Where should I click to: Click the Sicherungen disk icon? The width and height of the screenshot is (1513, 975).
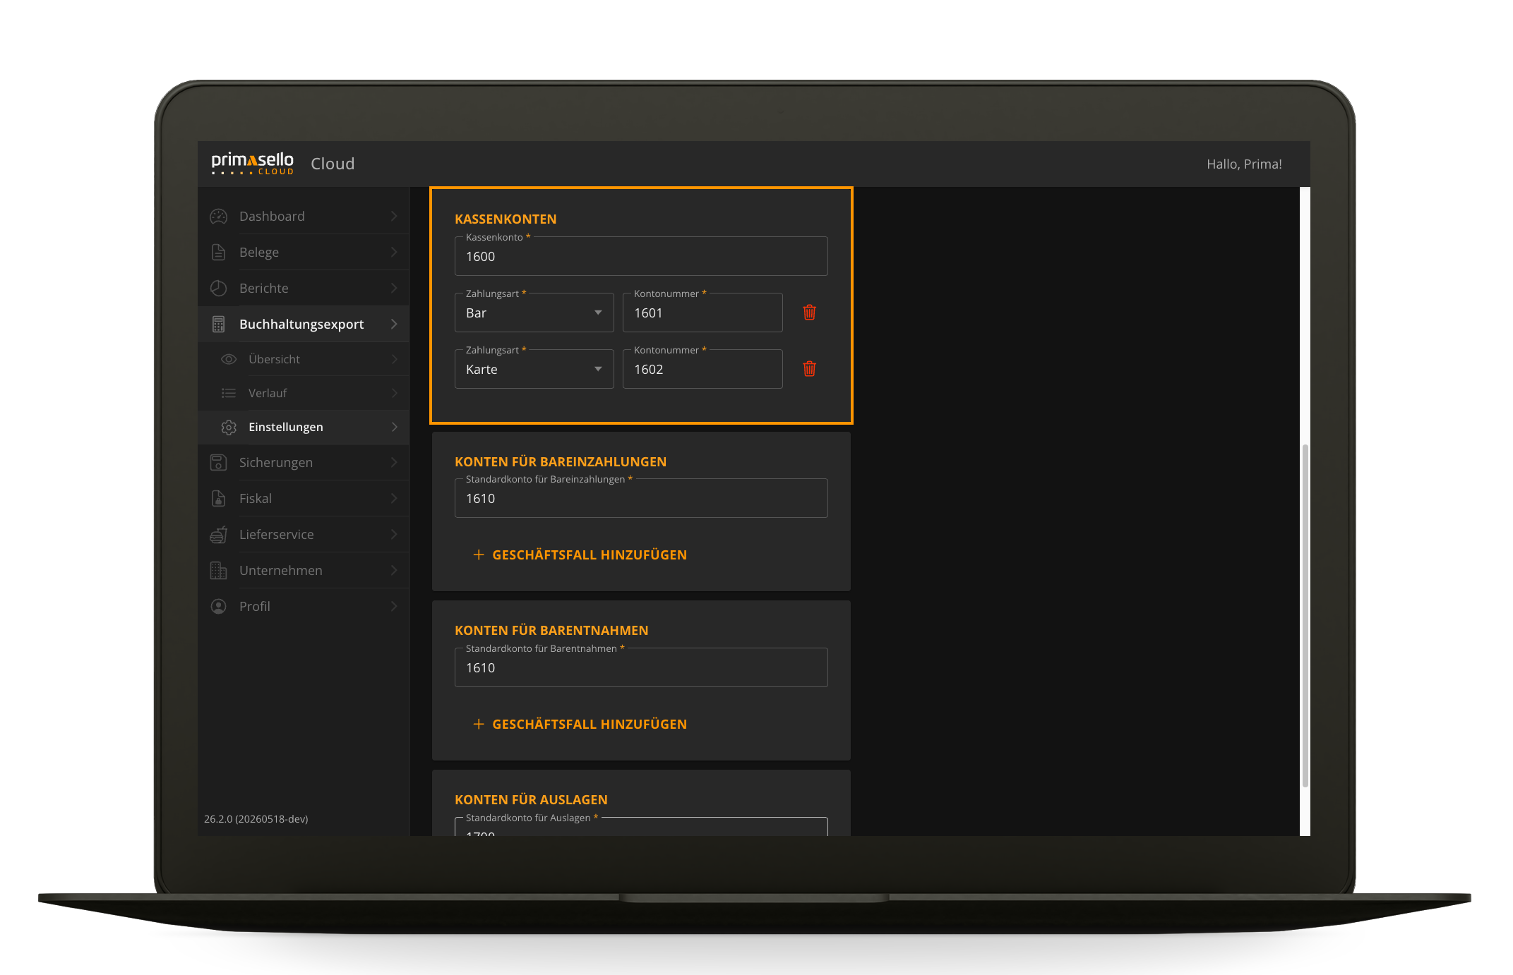click(x=219, y=463)
